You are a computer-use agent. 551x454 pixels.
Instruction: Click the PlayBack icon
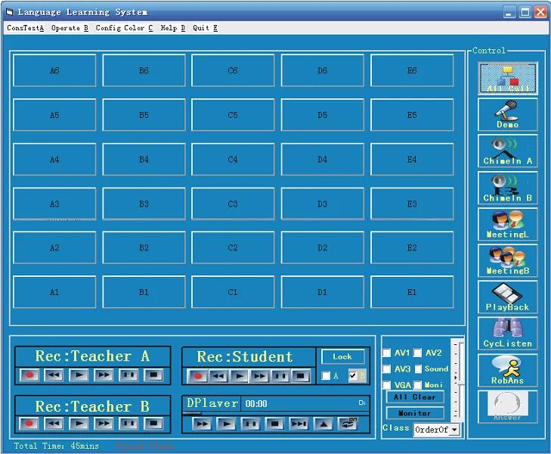click(508, 297)
